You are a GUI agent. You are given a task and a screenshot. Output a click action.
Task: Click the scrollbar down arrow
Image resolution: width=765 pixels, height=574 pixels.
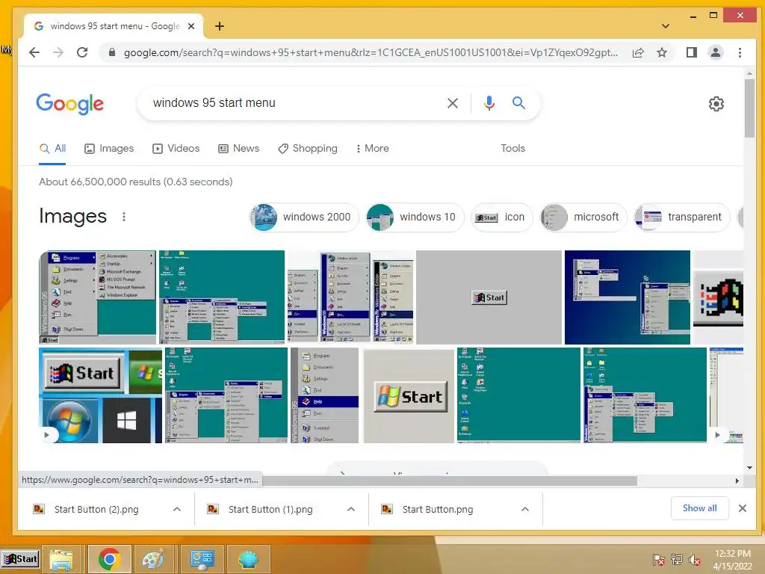[749, 468]
